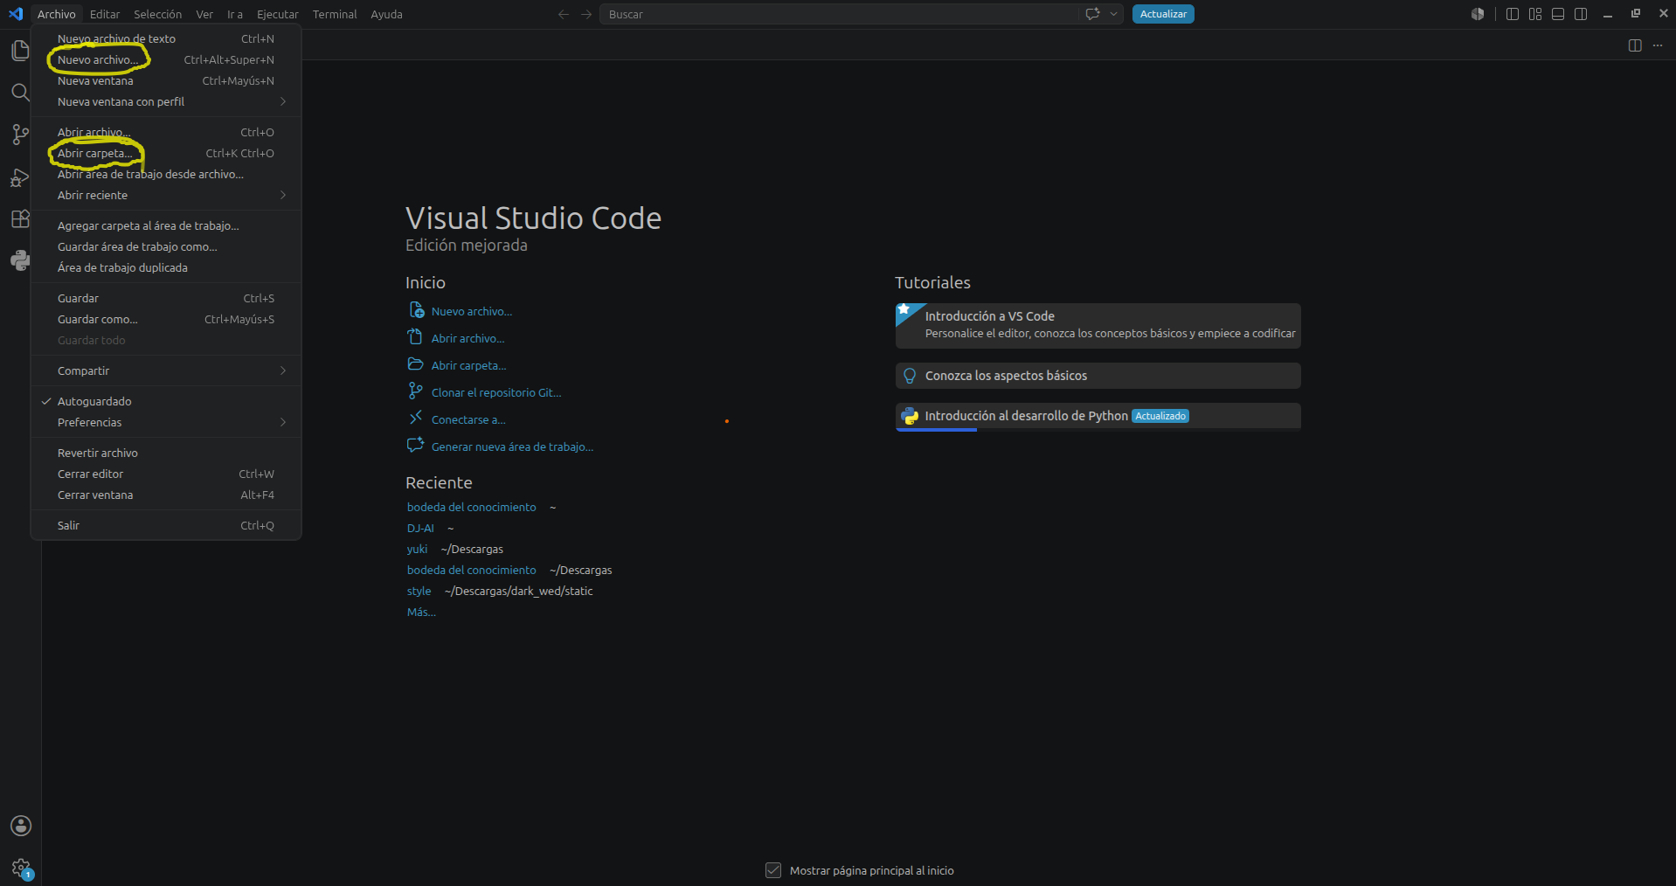Toggle the primary side bar layout icon

pos(1513,14)
